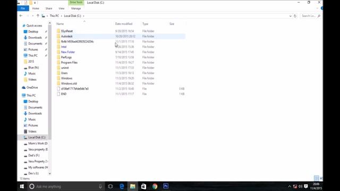Screen dimensions: 340x191
Task: Launch Google Chrome from the taskbar
Action: (155, 186)
